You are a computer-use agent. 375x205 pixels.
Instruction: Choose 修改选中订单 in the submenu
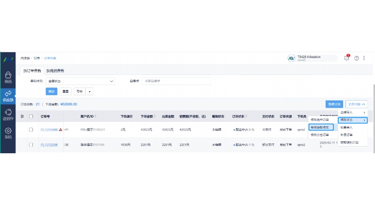(319, 120)
